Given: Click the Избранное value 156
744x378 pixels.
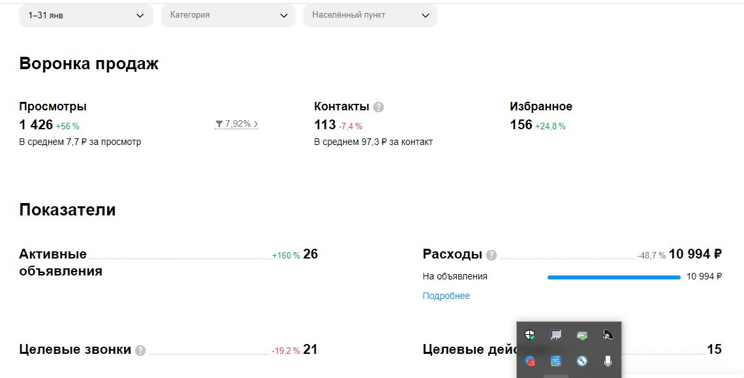Looking at the screenshot, I should point(521,125).
